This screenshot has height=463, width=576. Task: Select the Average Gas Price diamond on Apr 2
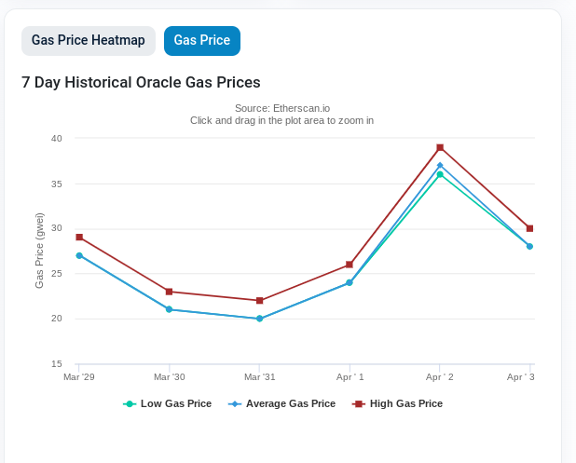pyautogui.click(x=440, y=165)
